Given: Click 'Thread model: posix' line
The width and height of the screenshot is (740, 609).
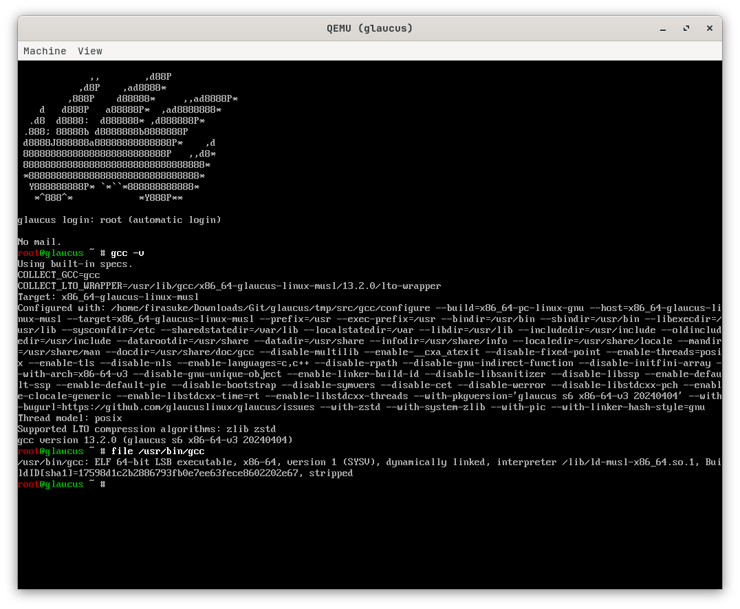Looking at the screenshot, I should click(70, 418).
